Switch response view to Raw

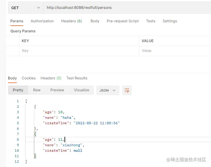click(37, 90)
